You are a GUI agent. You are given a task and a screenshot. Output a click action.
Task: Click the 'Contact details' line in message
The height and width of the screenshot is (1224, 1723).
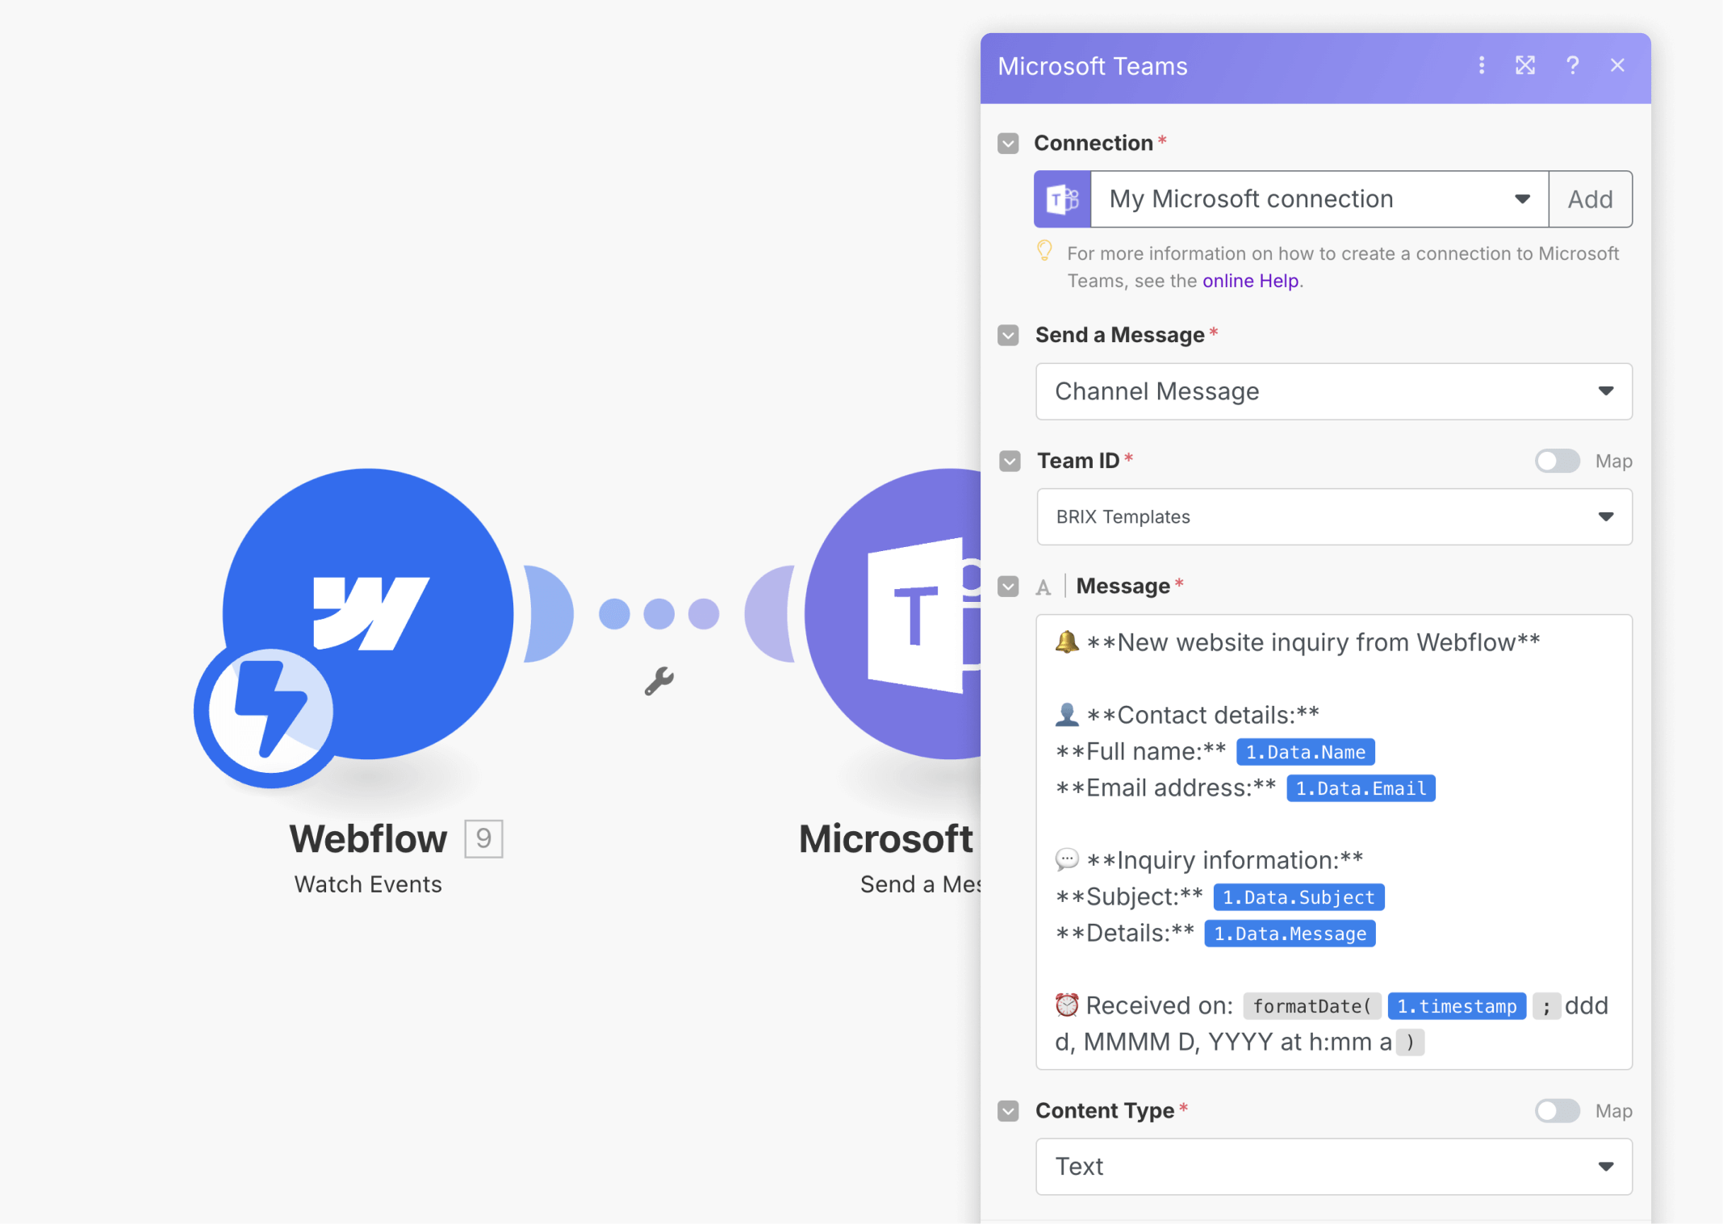pyautogui.click(x=1187, y=715)
